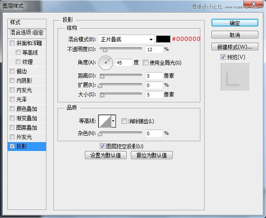Click the 距离 slider handle

pyautogui.click(x=102, y=76)
